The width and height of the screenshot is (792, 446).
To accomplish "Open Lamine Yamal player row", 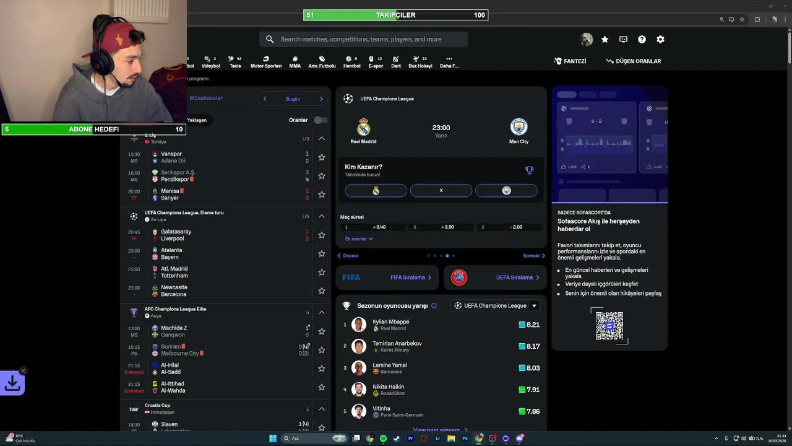I will [441, 368].
